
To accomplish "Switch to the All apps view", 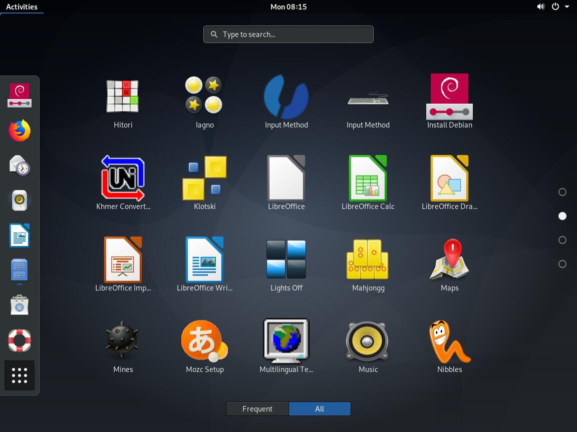I will click(320, 409).
